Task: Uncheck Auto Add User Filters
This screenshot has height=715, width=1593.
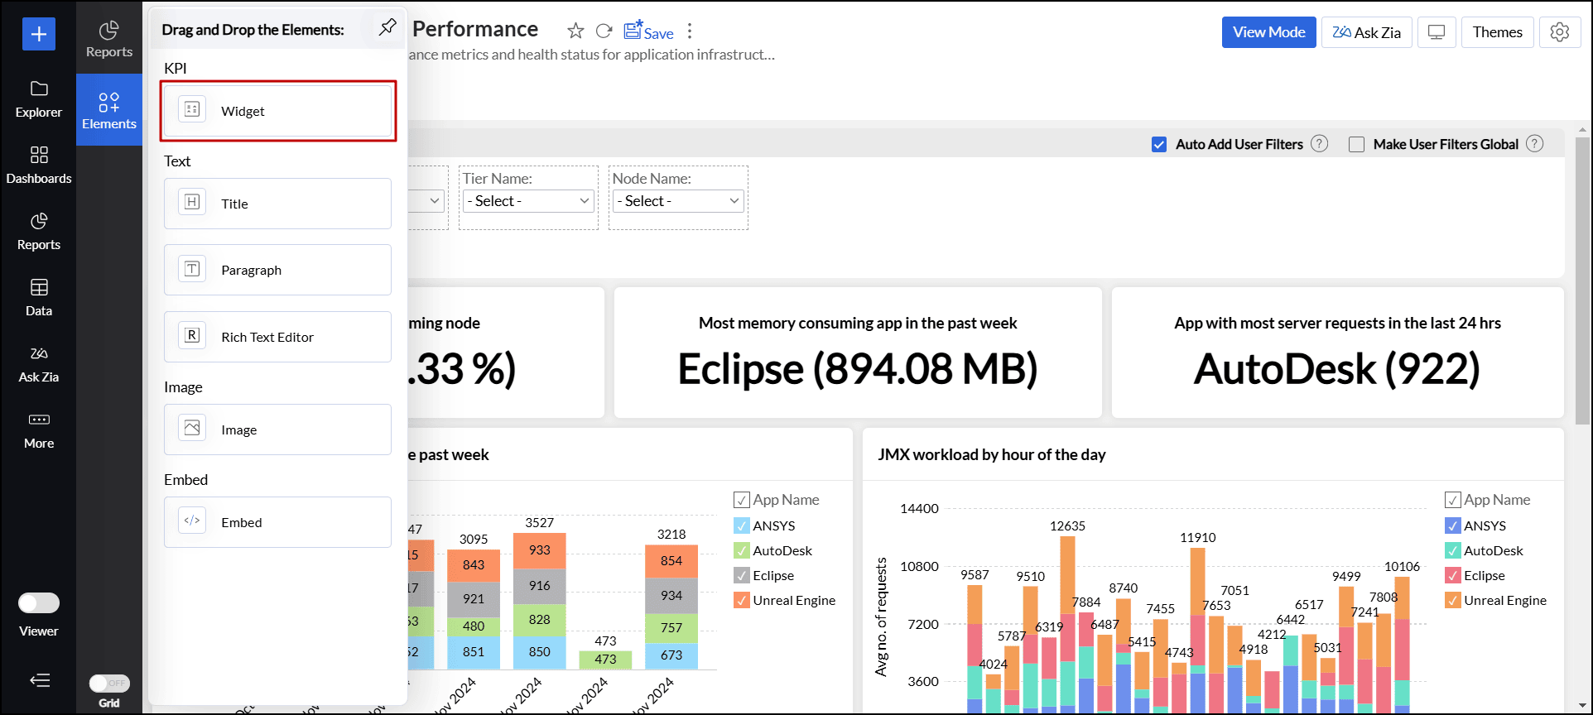Action: pyautogui.click(x=1159, y=145)
